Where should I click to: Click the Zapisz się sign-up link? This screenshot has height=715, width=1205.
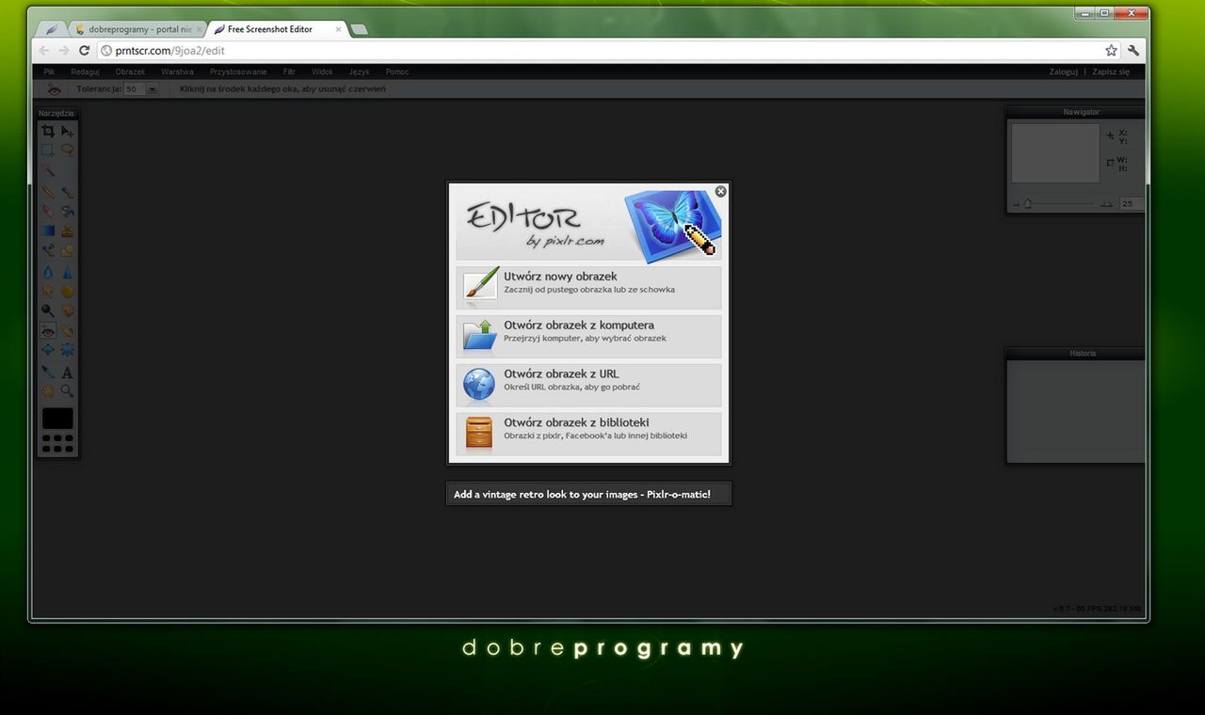pos(1111,71)
